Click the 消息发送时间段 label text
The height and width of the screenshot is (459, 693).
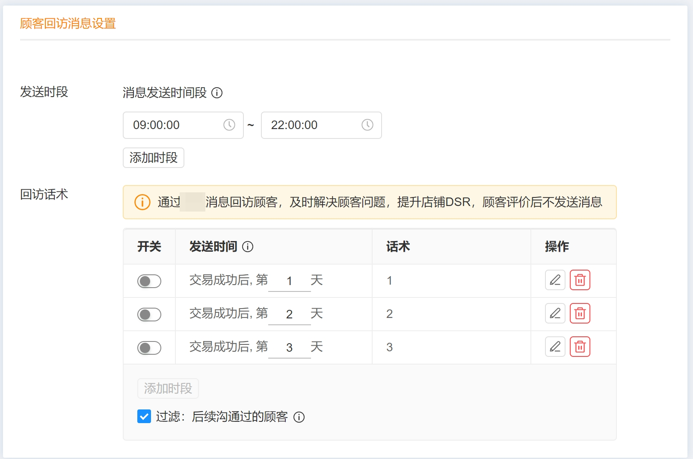click(x=165, y=93)
